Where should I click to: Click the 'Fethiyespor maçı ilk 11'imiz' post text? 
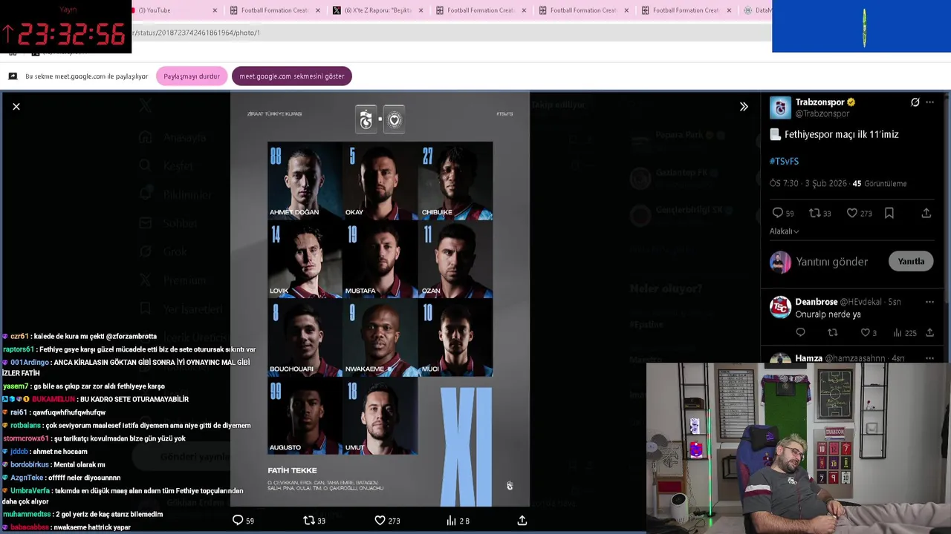pyautogui.click(x=841, y=134)
